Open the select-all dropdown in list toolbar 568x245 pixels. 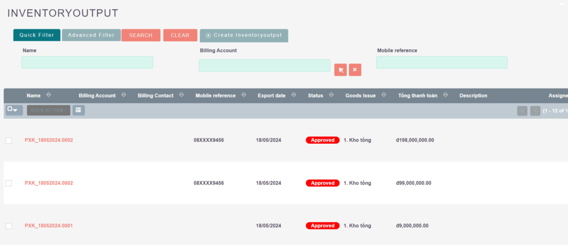click(14, 110)
